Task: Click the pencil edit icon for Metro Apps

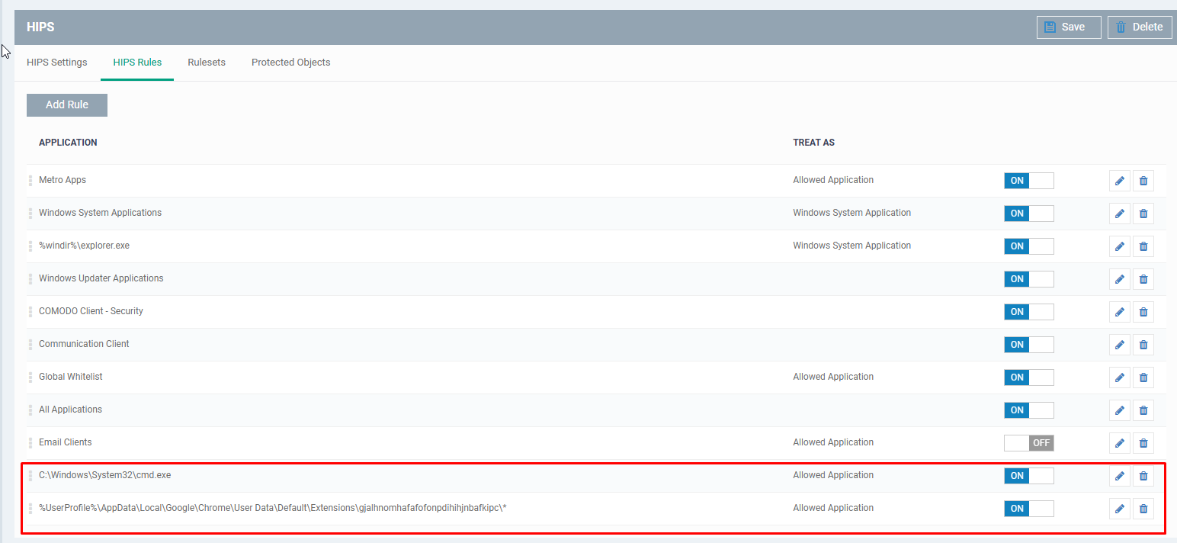Action: [1119, 181]
